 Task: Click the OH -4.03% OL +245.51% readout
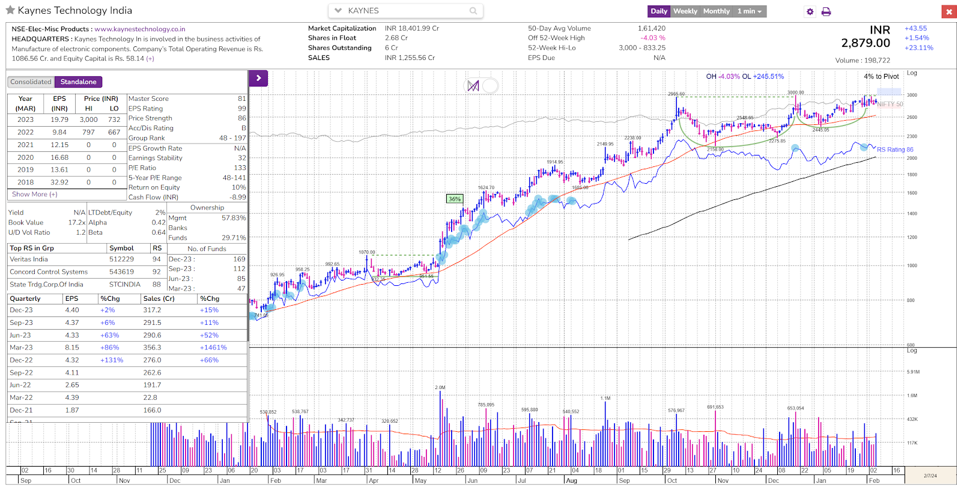tap(745, 76)
